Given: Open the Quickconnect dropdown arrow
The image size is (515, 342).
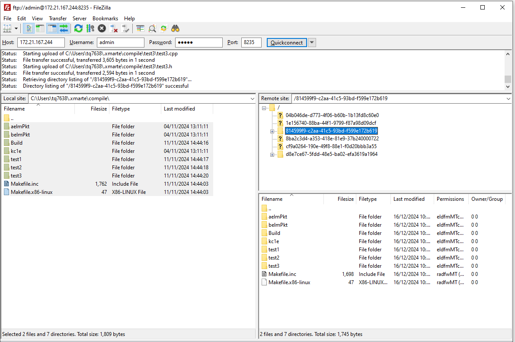Looking at the screenshot, I should (312, 42).
